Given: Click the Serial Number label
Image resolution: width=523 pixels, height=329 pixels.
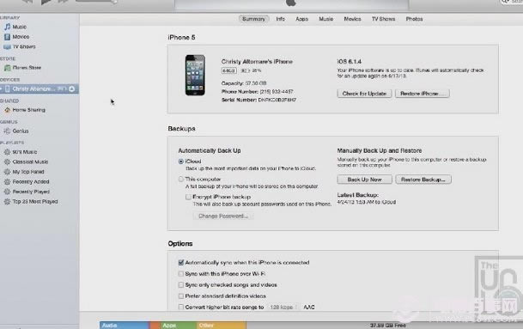Looking at the screenshot, I should (x=239, y=100).
